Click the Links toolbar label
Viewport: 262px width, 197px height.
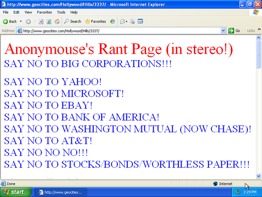(x=251, y=31)
